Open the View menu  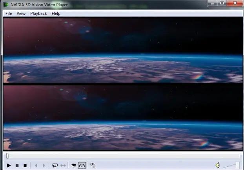click(21, 13)
